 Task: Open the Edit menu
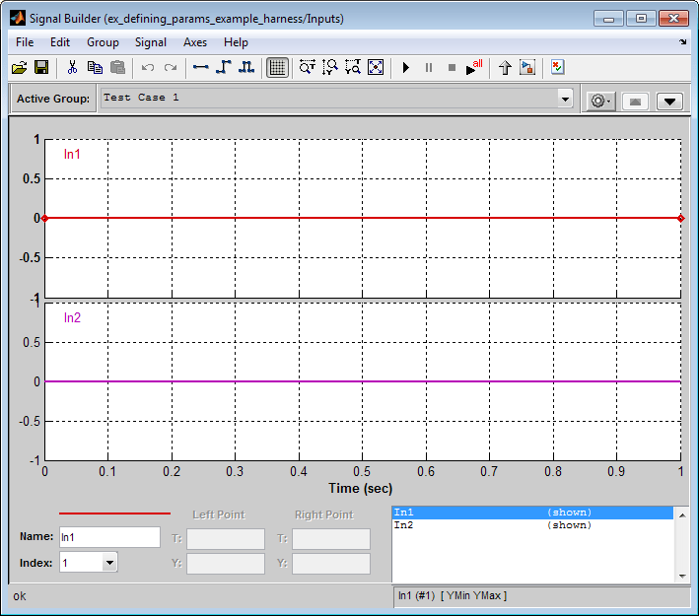(60, 42)
